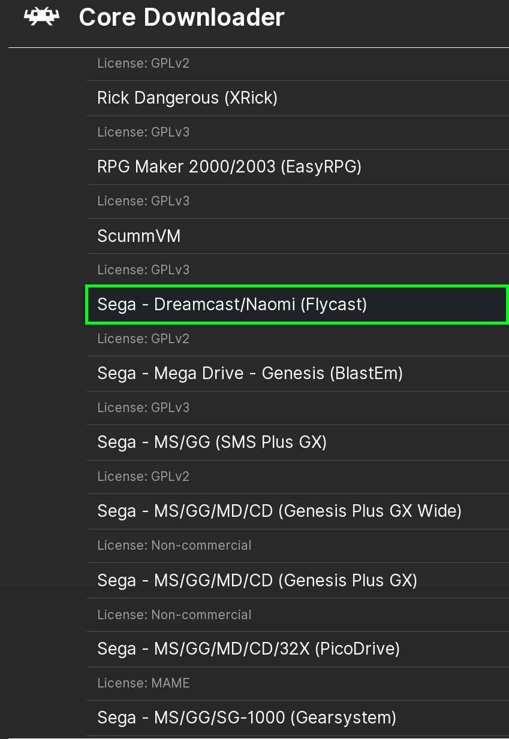Click GPLv3 license text below EasyRPG entry
Screen dimensions: 509x739
[x=143, y=201]
